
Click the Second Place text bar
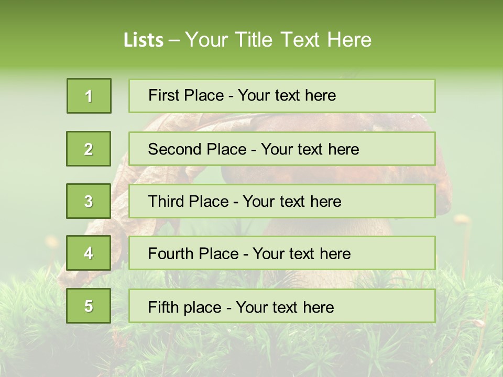coord(282,149)
